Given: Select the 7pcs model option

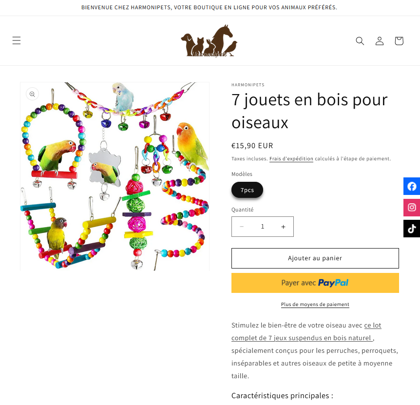Looking at the screenshot, I should coord(247,190).
